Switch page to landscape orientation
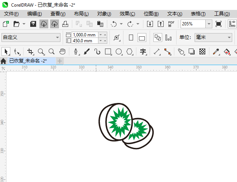The height and width of the screenshot is (182, 237). [142, 38]
